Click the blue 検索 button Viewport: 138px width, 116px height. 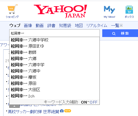(x=120, y=33)
